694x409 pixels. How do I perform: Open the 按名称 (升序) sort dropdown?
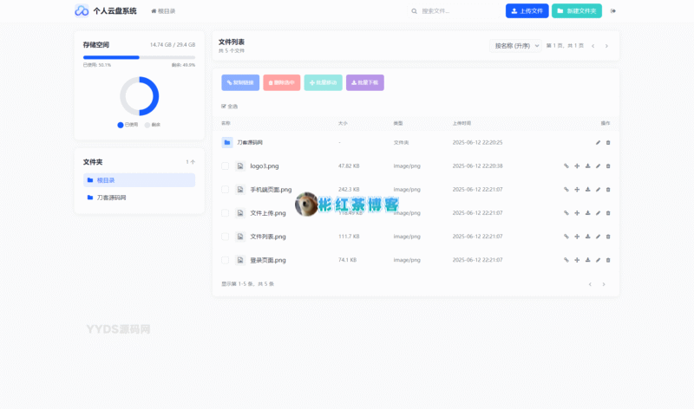click(x=515, y=46)
